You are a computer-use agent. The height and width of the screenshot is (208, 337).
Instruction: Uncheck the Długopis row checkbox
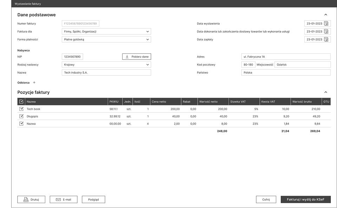(21, 116)
